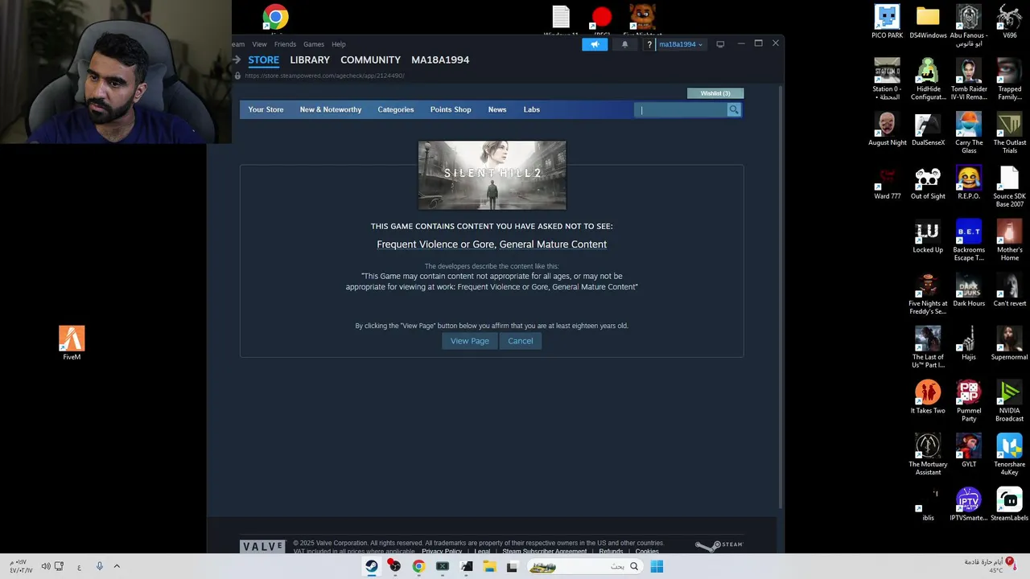The image size is (1030, 579).
Task: Go to the COMMUNITY tab
Action: [x=370, y=60]
